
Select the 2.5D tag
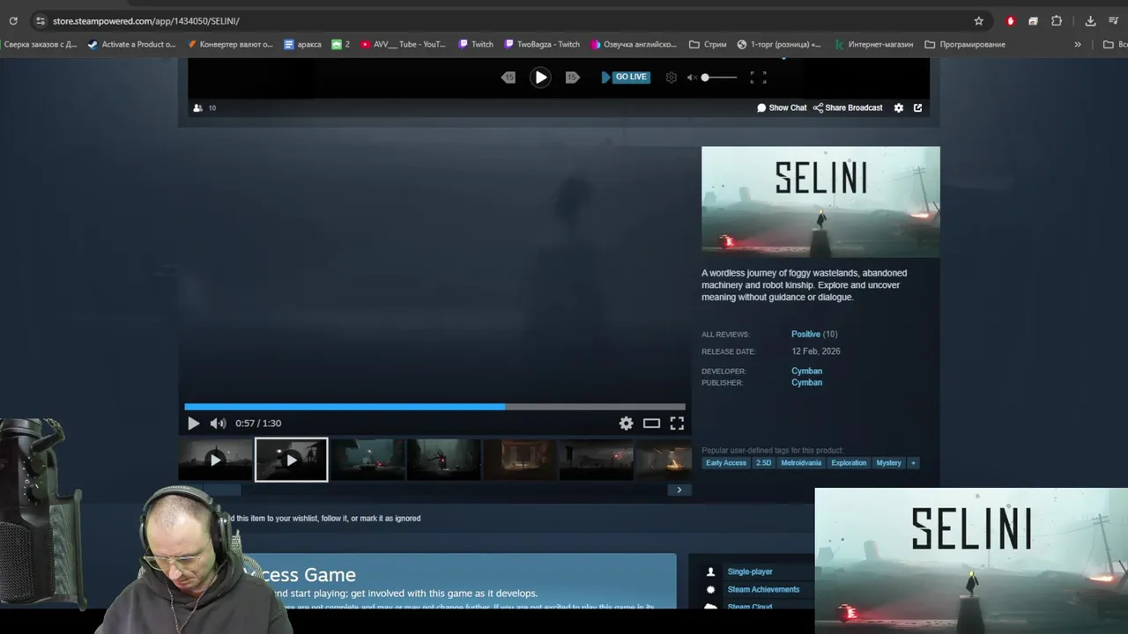763,462
